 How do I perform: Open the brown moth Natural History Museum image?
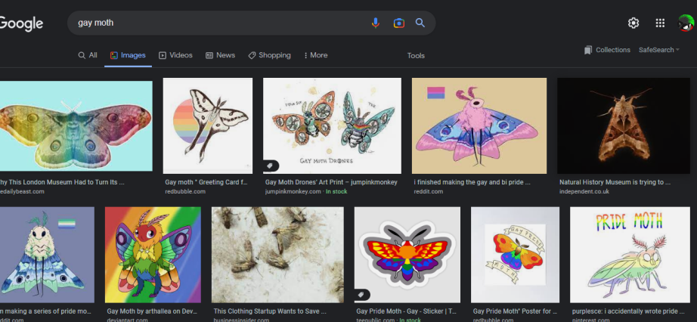623,126
